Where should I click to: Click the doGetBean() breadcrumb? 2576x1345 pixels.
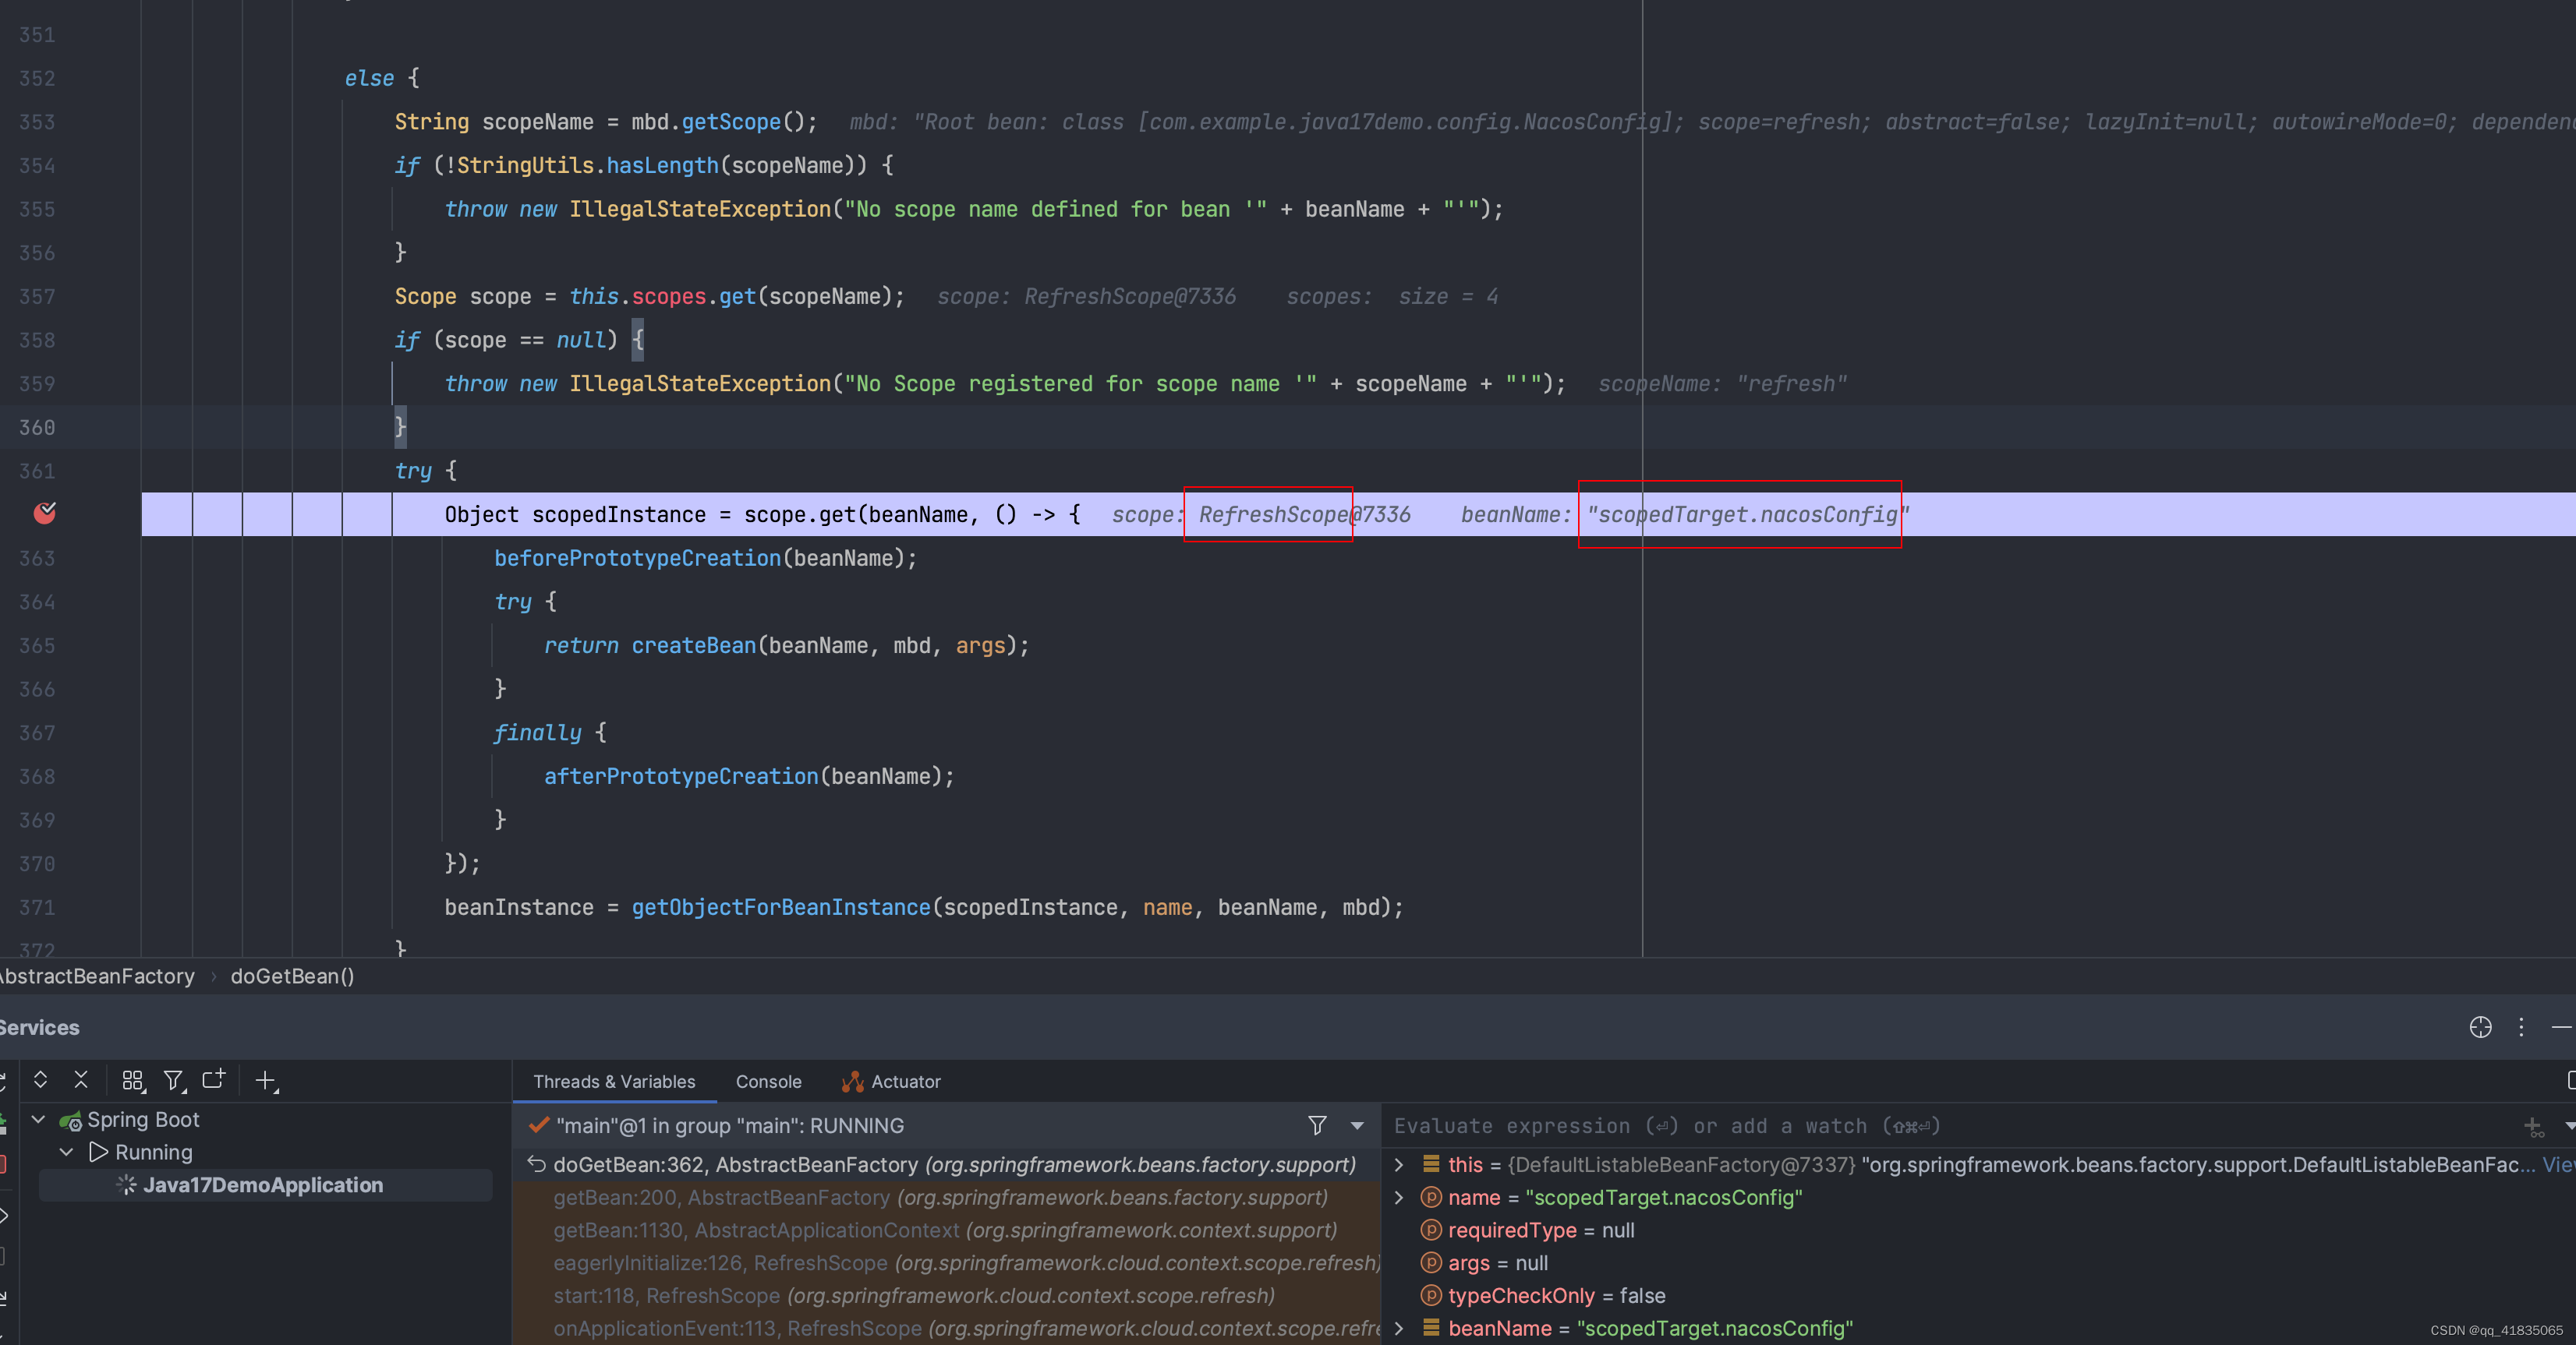click(x=292, y=976)
